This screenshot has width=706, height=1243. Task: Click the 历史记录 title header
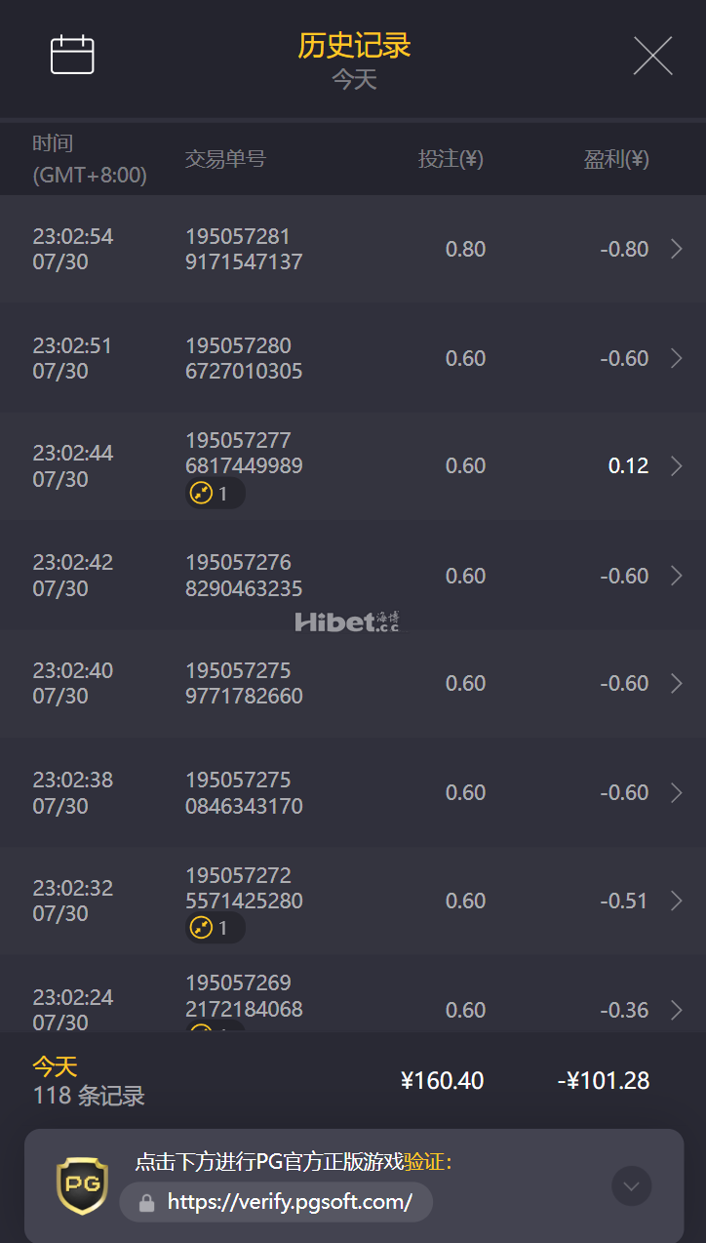pyautogui.click(x=354, y=45)
